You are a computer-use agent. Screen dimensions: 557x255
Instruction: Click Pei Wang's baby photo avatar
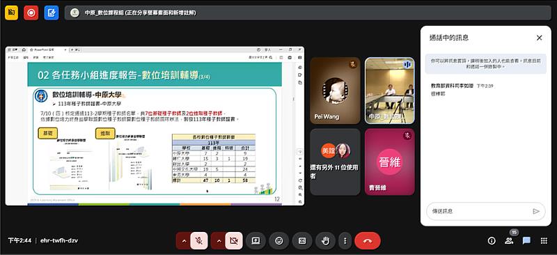click(335, 91)
